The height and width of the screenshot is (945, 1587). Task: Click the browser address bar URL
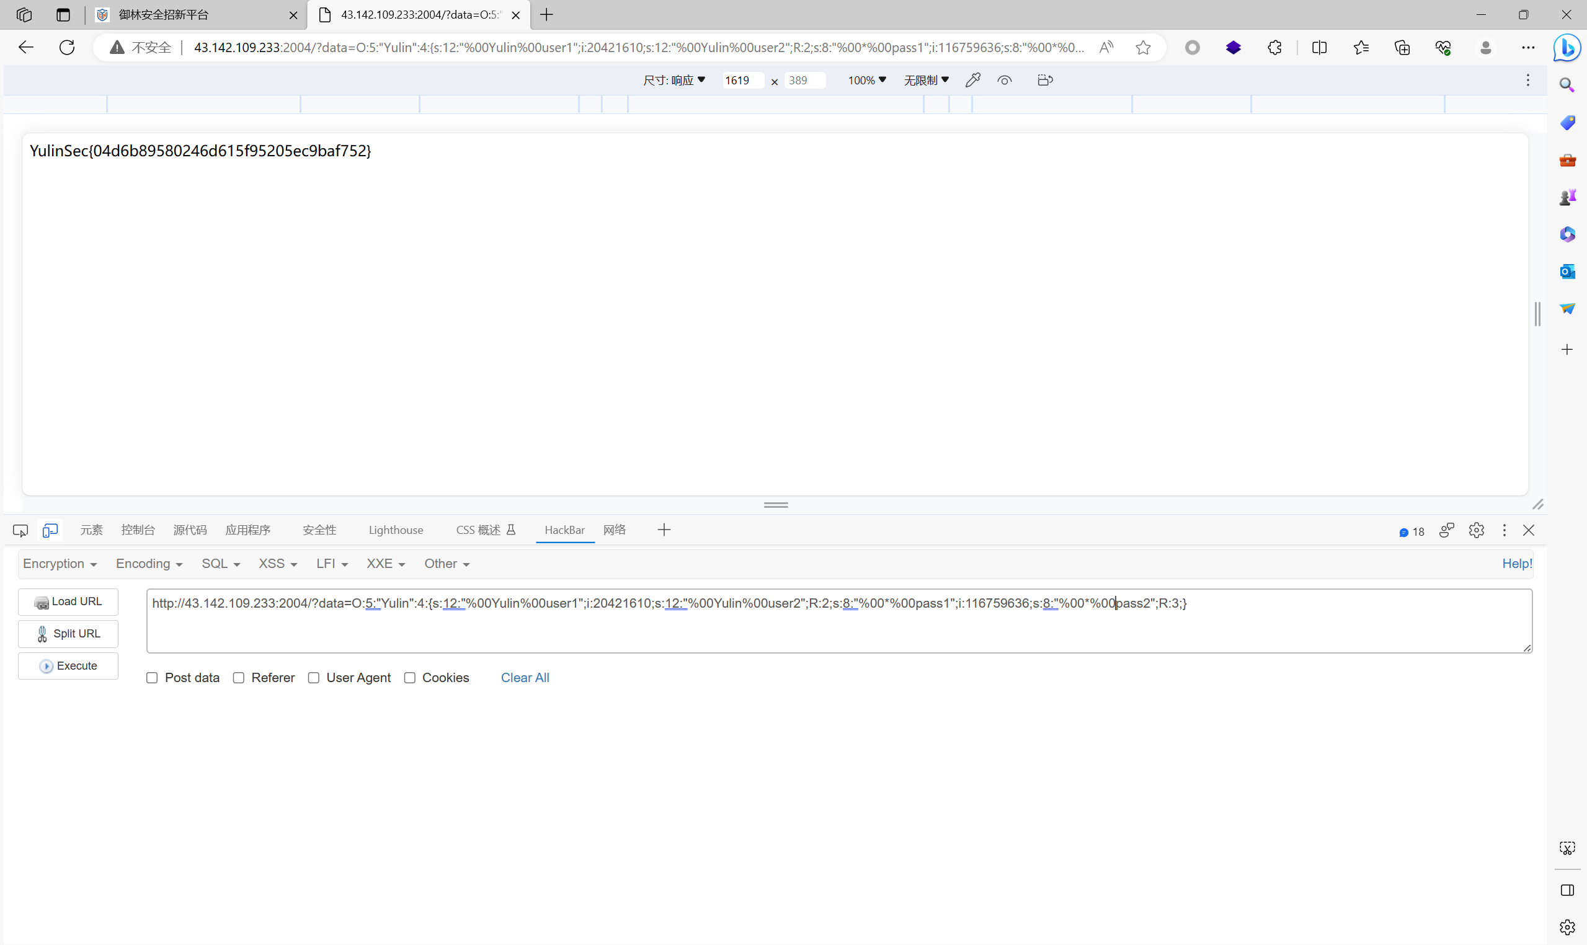639,47
